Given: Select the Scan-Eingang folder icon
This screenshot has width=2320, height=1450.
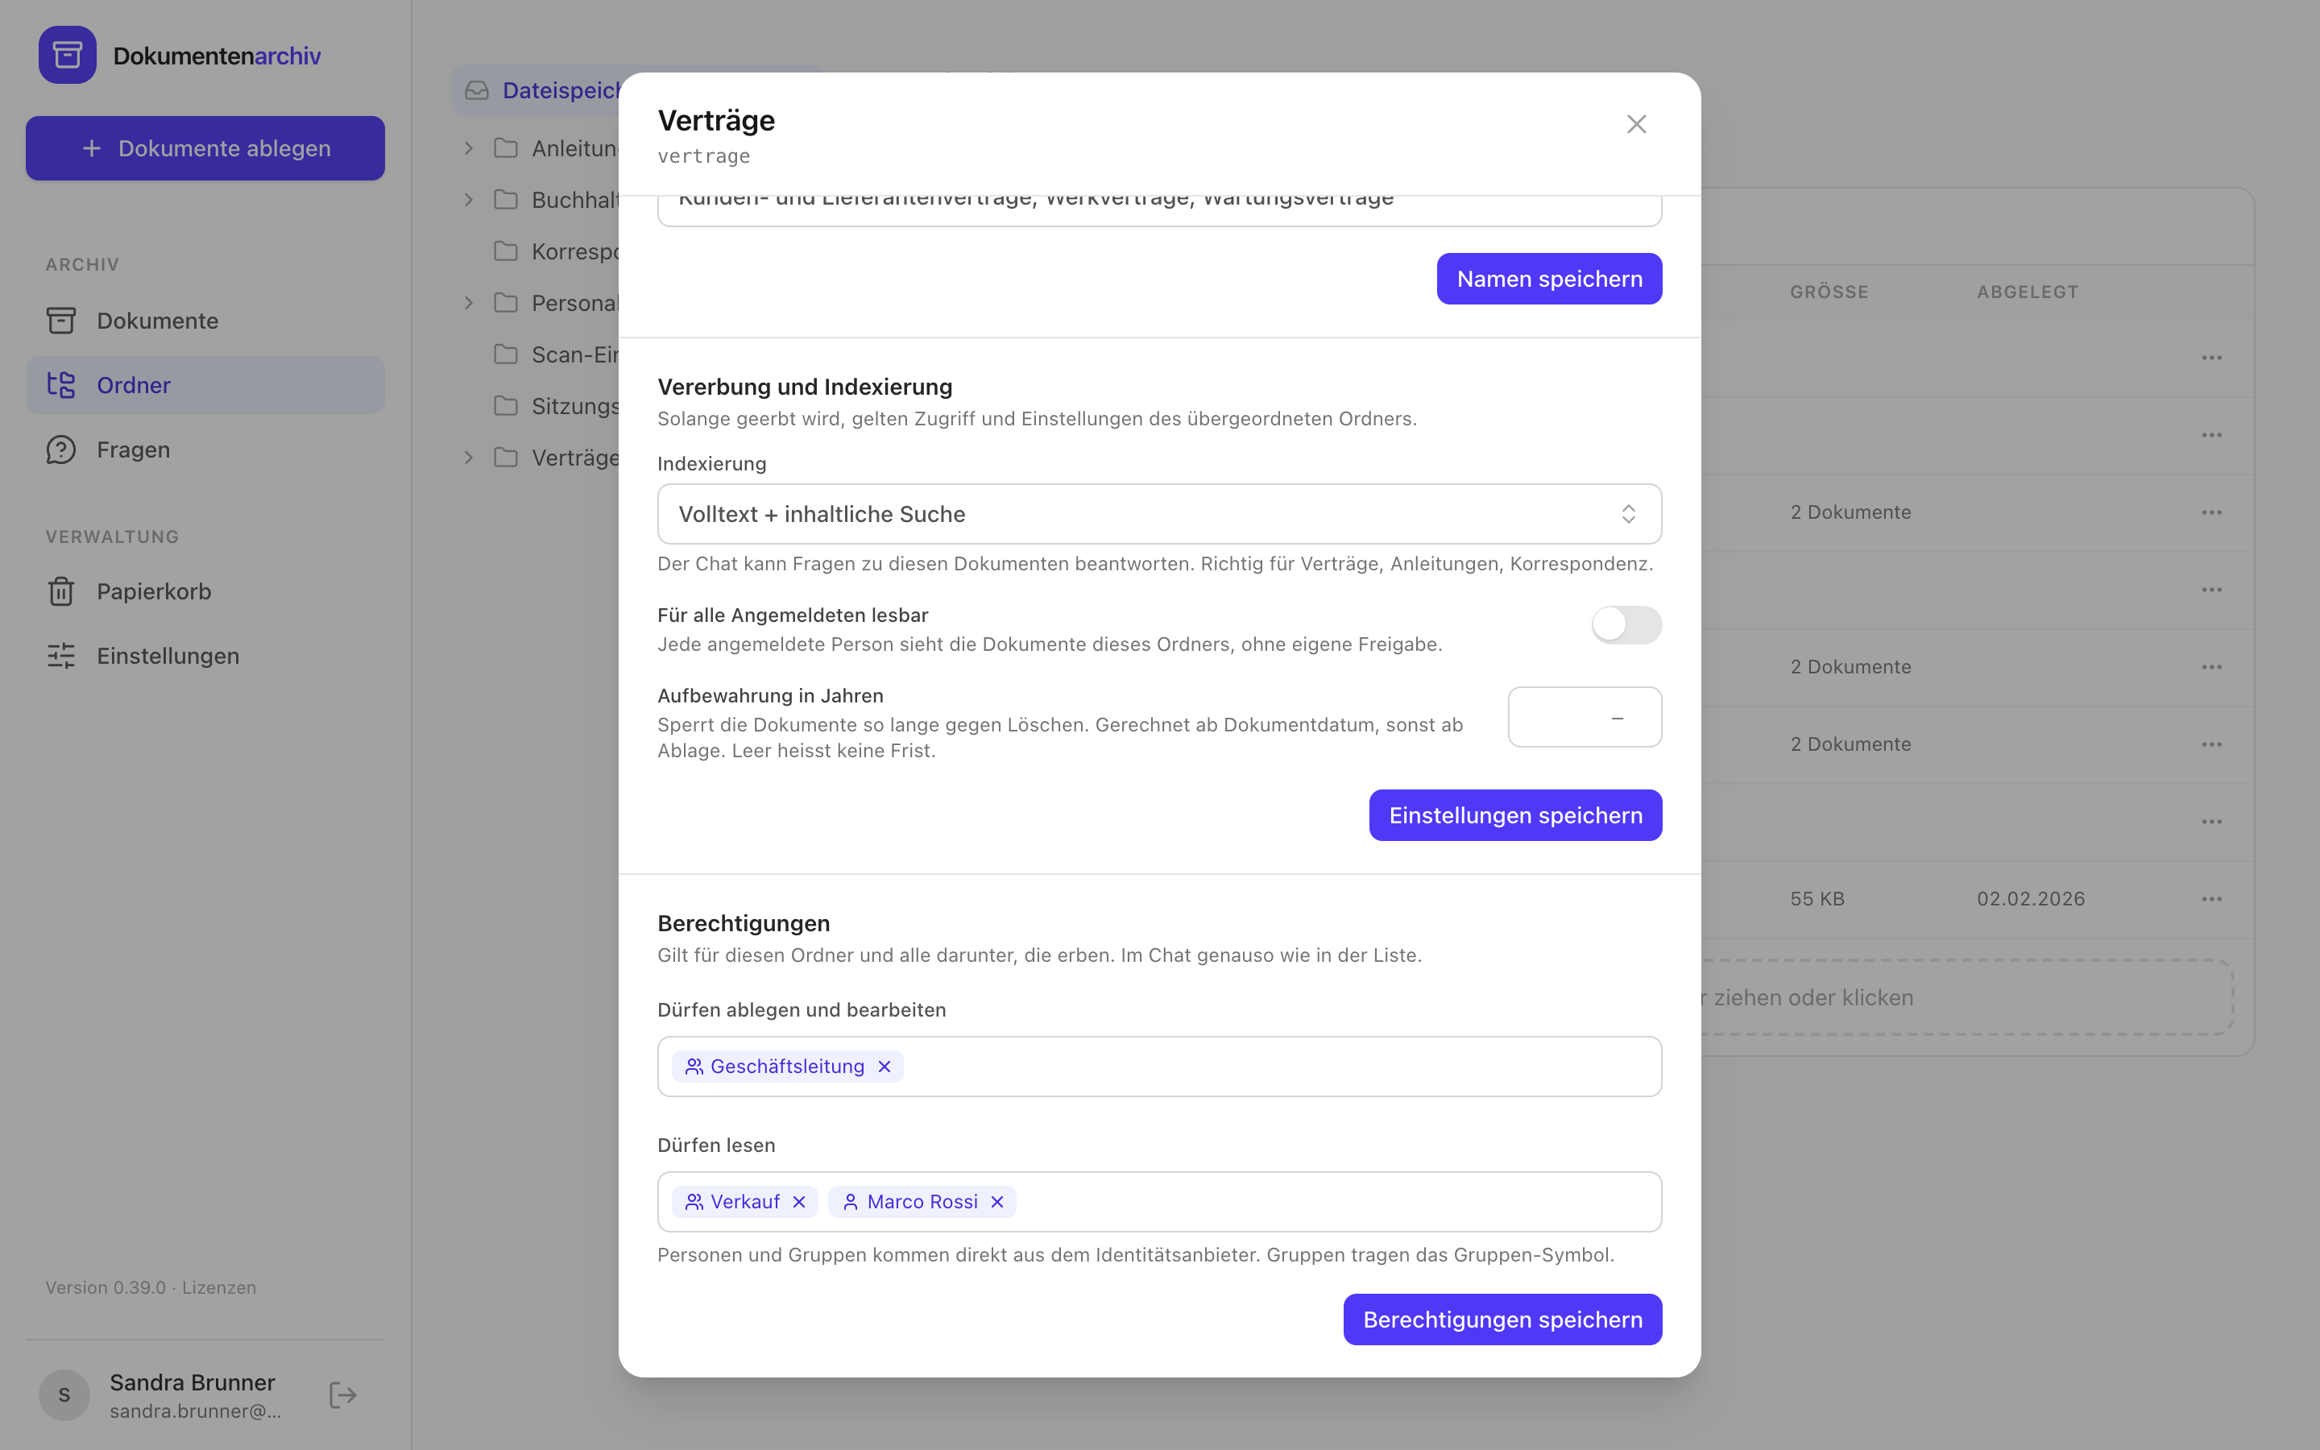Looking at the screenshot, I should (x=505, y=354).
